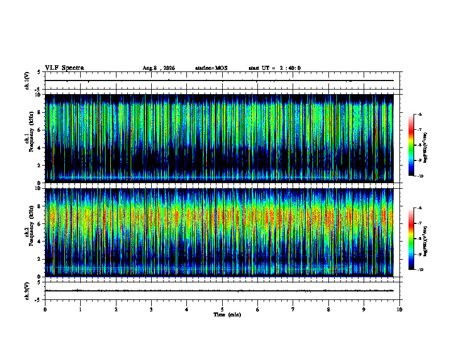Viewport: 450px width, 347px height.
Task: Click inside the ch.2 spectrogram panel
Action: [219, 232]
